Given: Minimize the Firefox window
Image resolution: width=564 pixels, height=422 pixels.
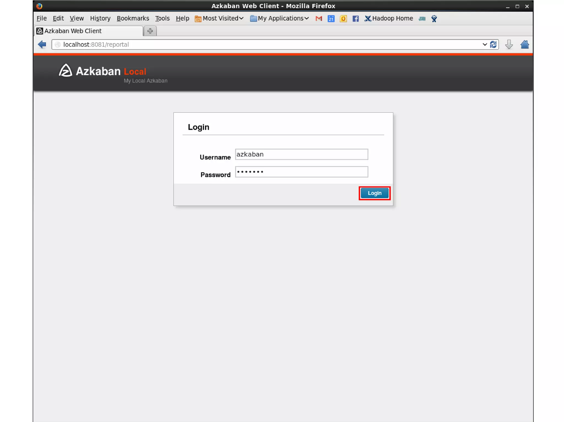Looking at the screenshot, I should pos(508,7).
